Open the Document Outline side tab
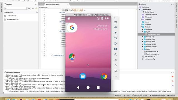This screenshot has height=100, width=178. coord(176,22)
